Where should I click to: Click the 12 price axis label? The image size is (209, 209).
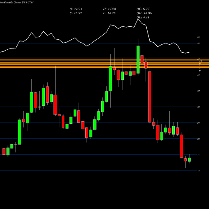click(x=199, y=171)
